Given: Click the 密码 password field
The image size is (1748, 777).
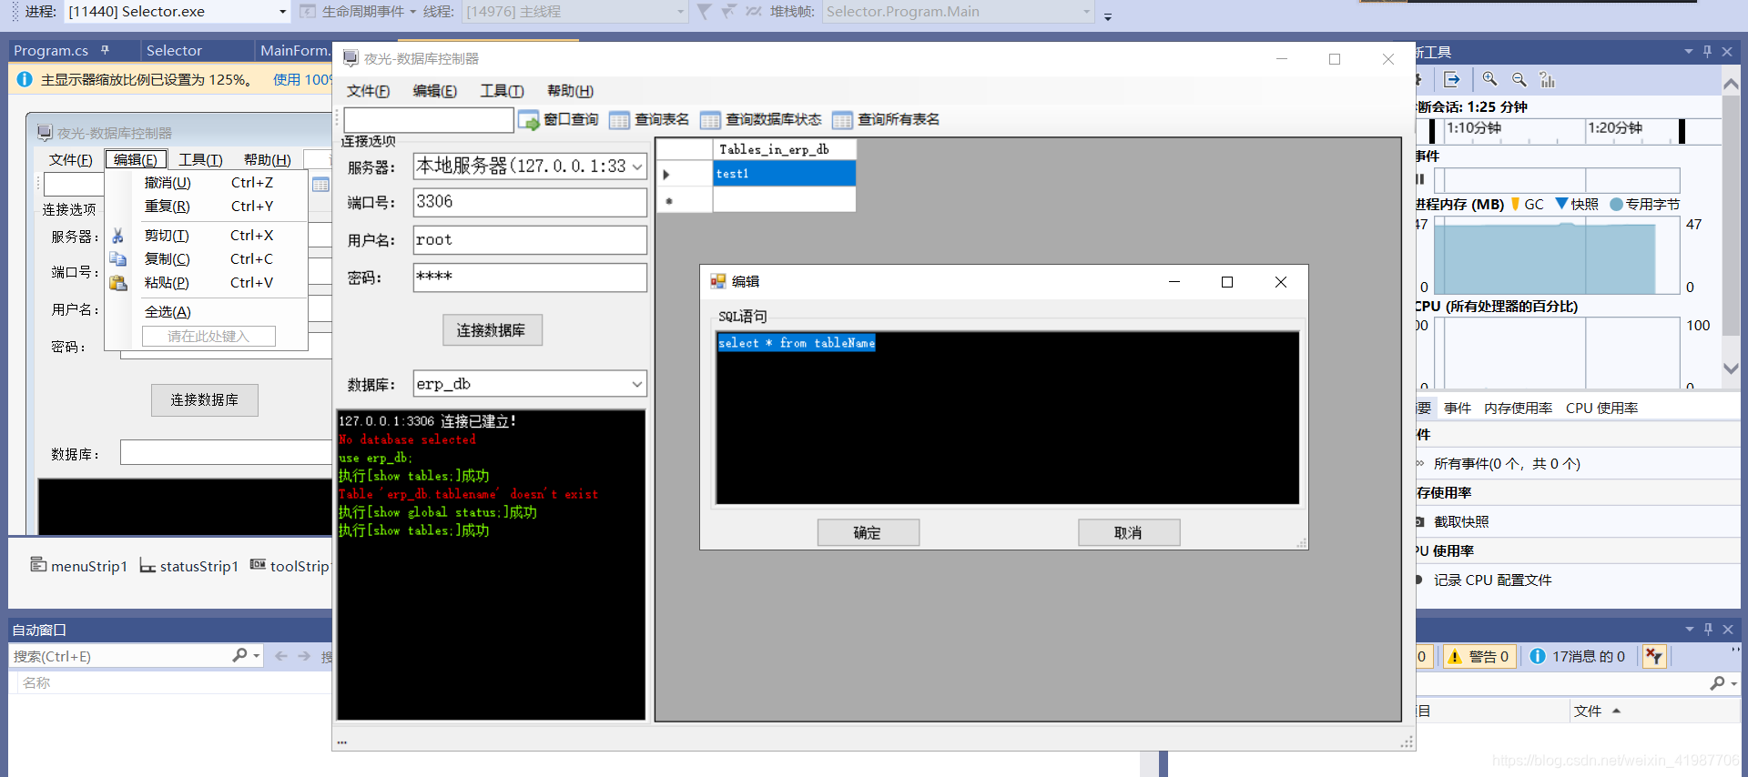Looking at the screenshot, I should (x=530, y=277).
